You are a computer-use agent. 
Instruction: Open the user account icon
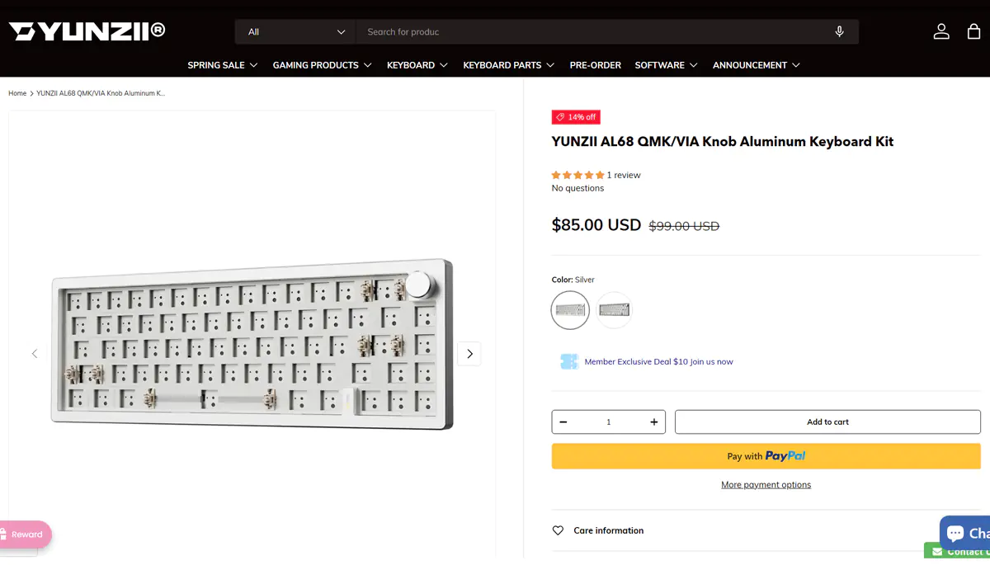point(941,31)
